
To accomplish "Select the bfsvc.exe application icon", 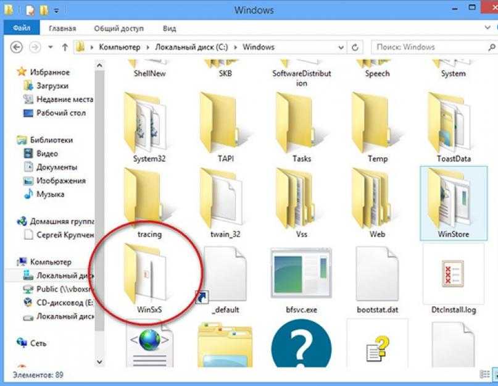I will coord(301,274).
